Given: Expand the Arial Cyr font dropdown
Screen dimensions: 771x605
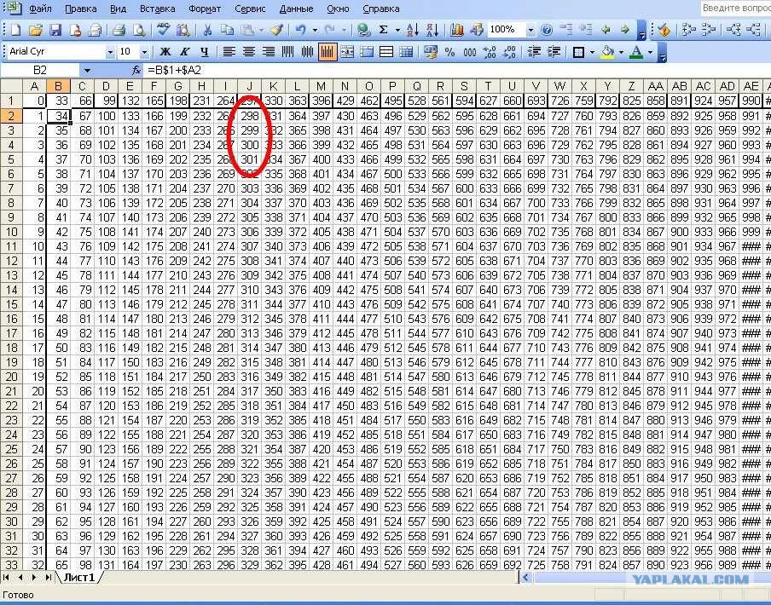Looking at the screenshot, I should pos(109,52).
